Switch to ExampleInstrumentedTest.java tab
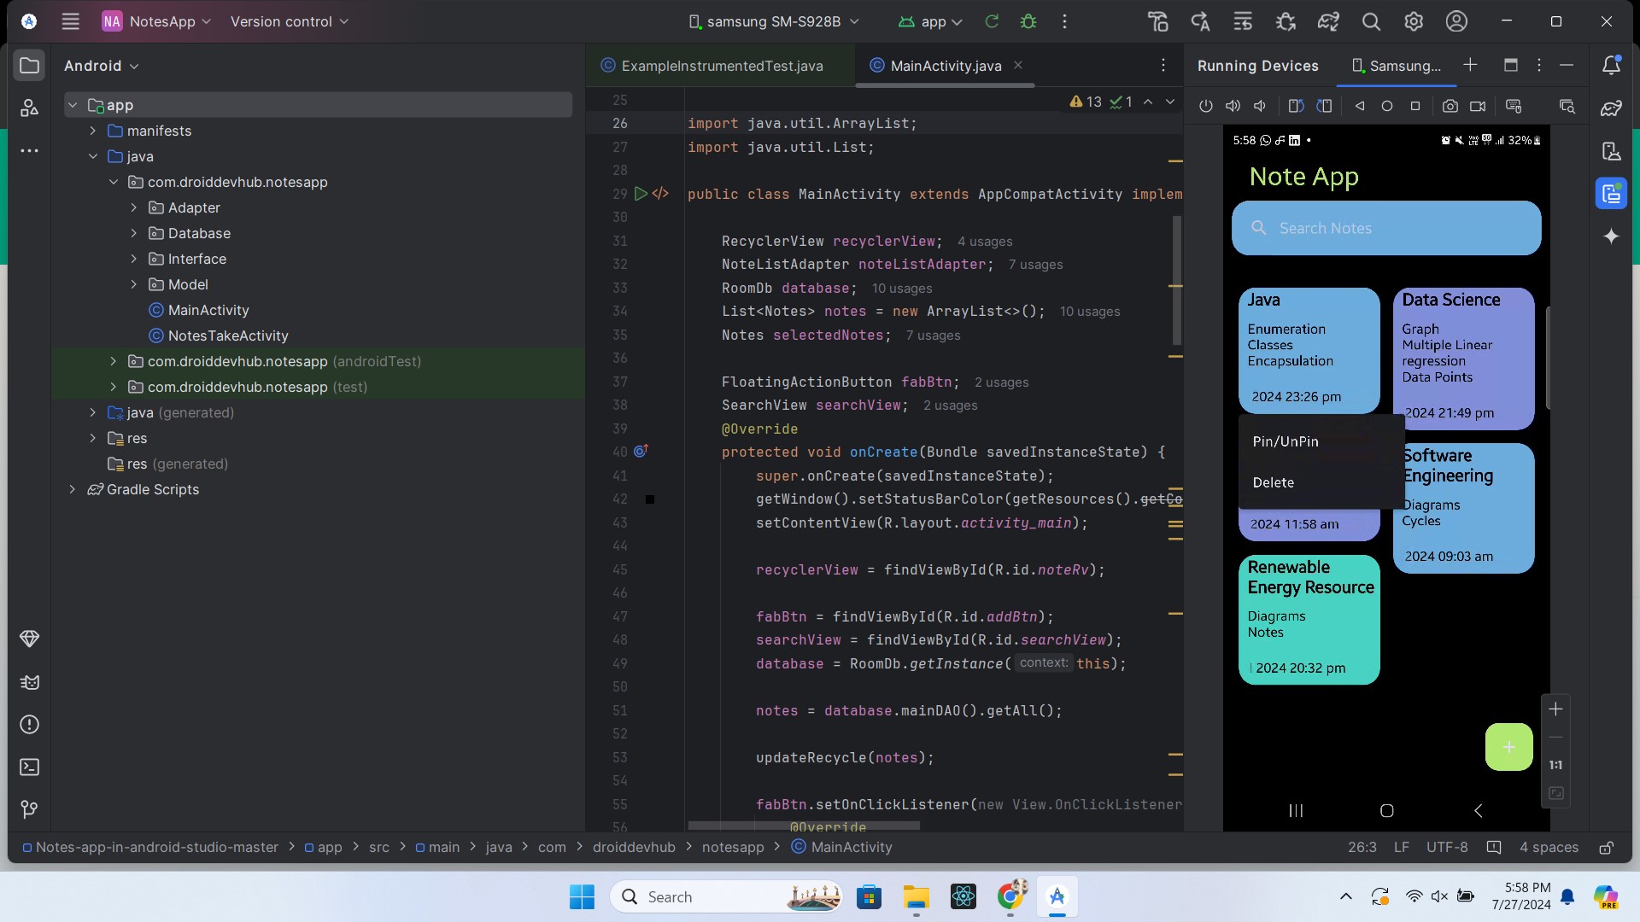The image size is (1640, 922). [x=720, y=66]
